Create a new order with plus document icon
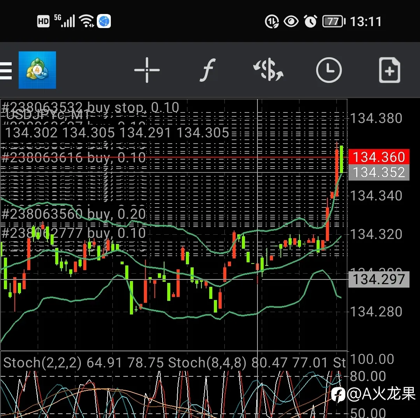420x418 pixels. point(390,70)
